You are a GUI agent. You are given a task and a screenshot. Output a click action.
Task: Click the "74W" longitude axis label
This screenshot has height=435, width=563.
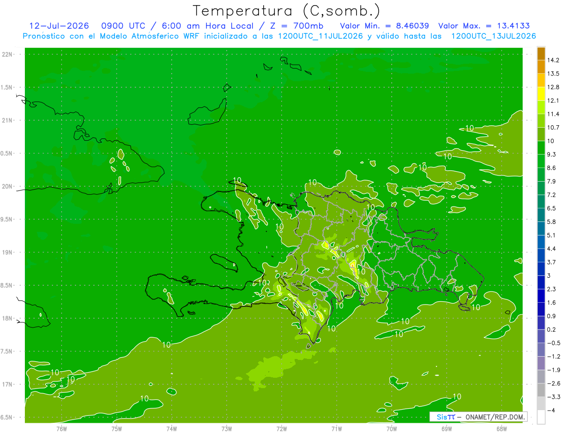[172, 429]
